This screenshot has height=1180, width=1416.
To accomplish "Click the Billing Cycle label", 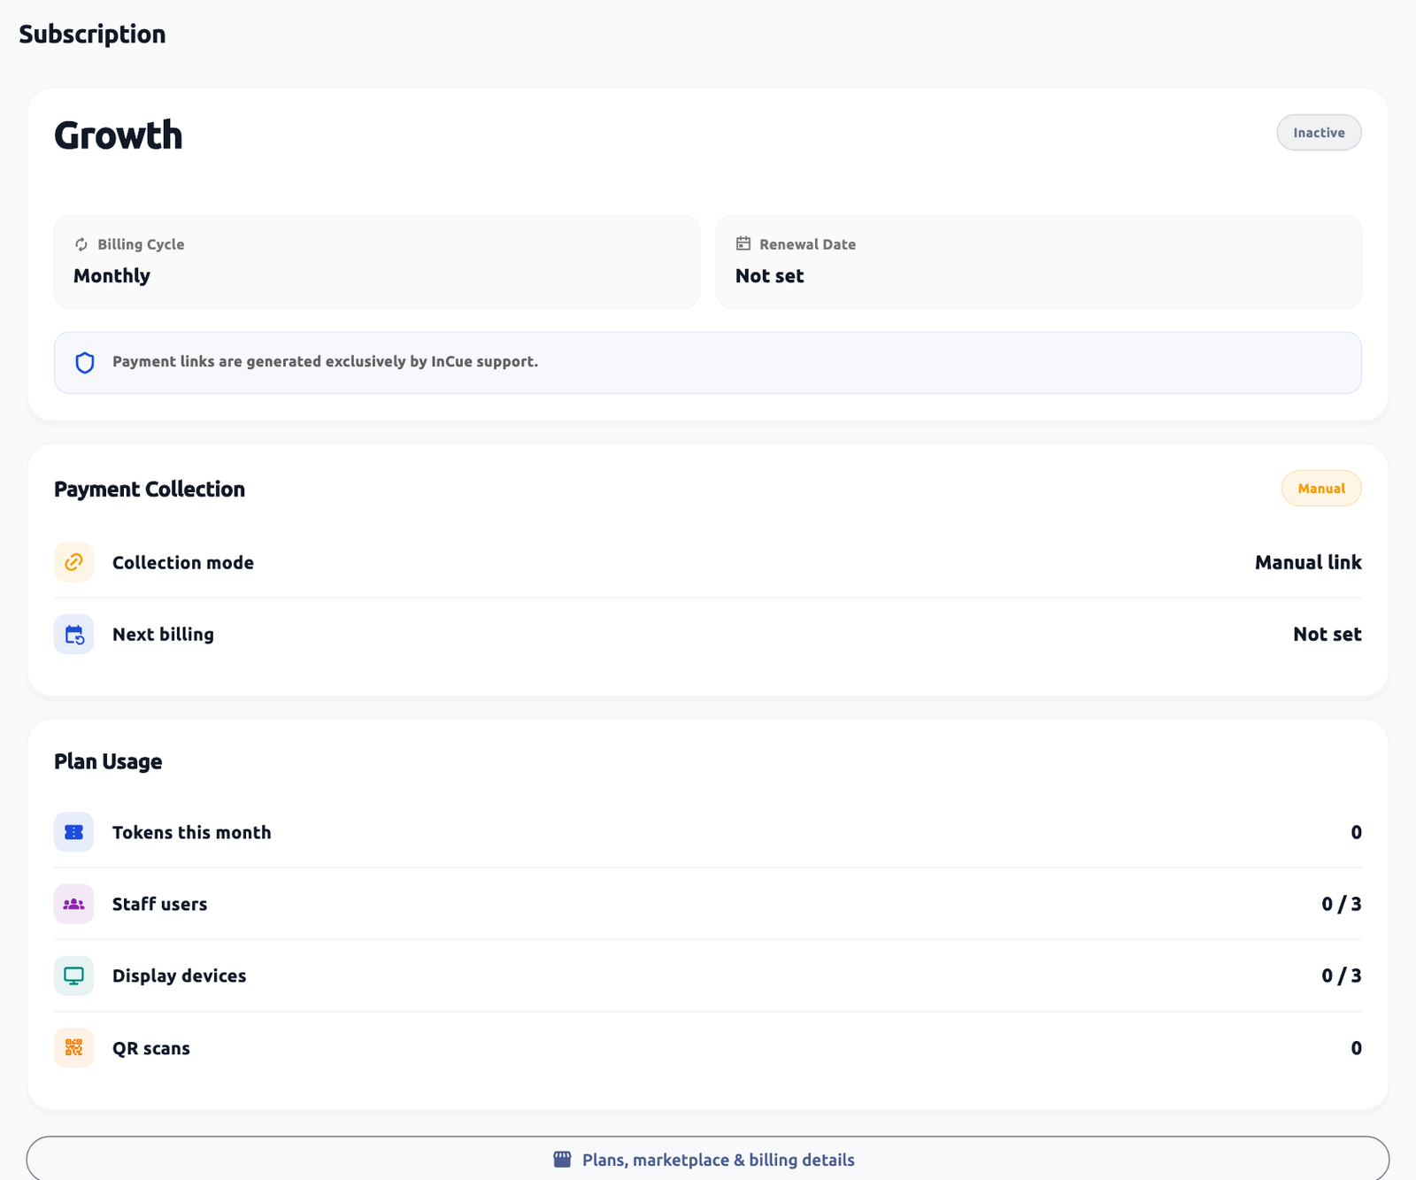I will tap(141, 244).
